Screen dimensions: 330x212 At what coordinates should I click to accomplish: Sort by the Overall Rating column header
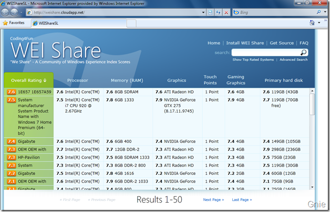(x=28, y=80)
